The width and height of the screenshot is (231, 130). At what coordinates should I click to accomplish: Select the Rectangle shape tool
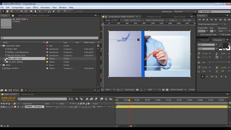[31, 11]
